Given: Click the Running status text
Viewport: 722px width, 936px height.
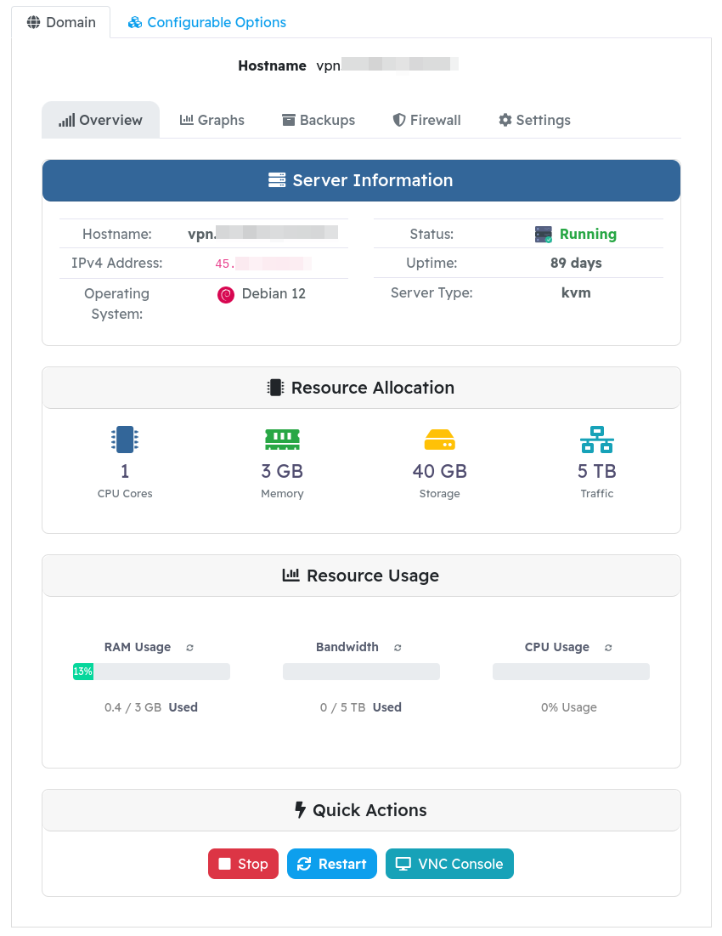Looking at the screenshot, I should coord(588,234).
